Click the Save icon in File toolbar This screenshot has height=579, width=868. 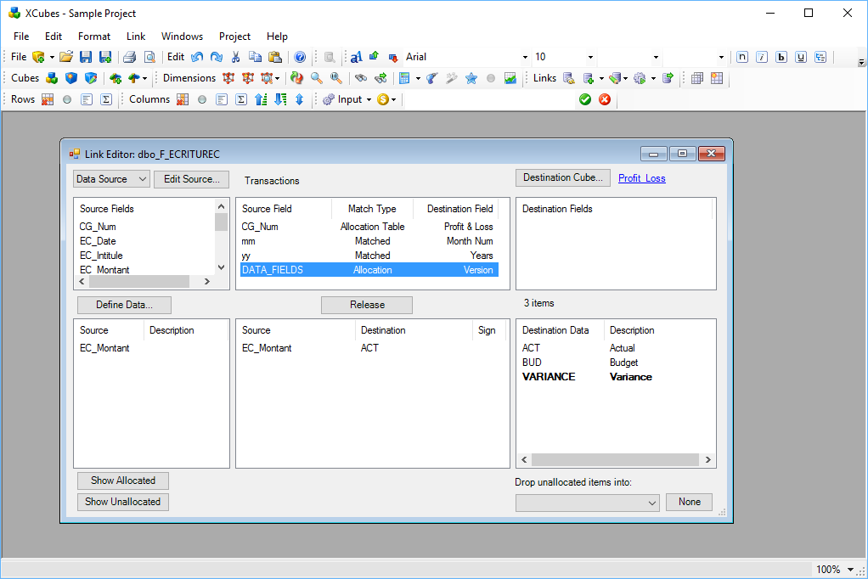[86, 57]
